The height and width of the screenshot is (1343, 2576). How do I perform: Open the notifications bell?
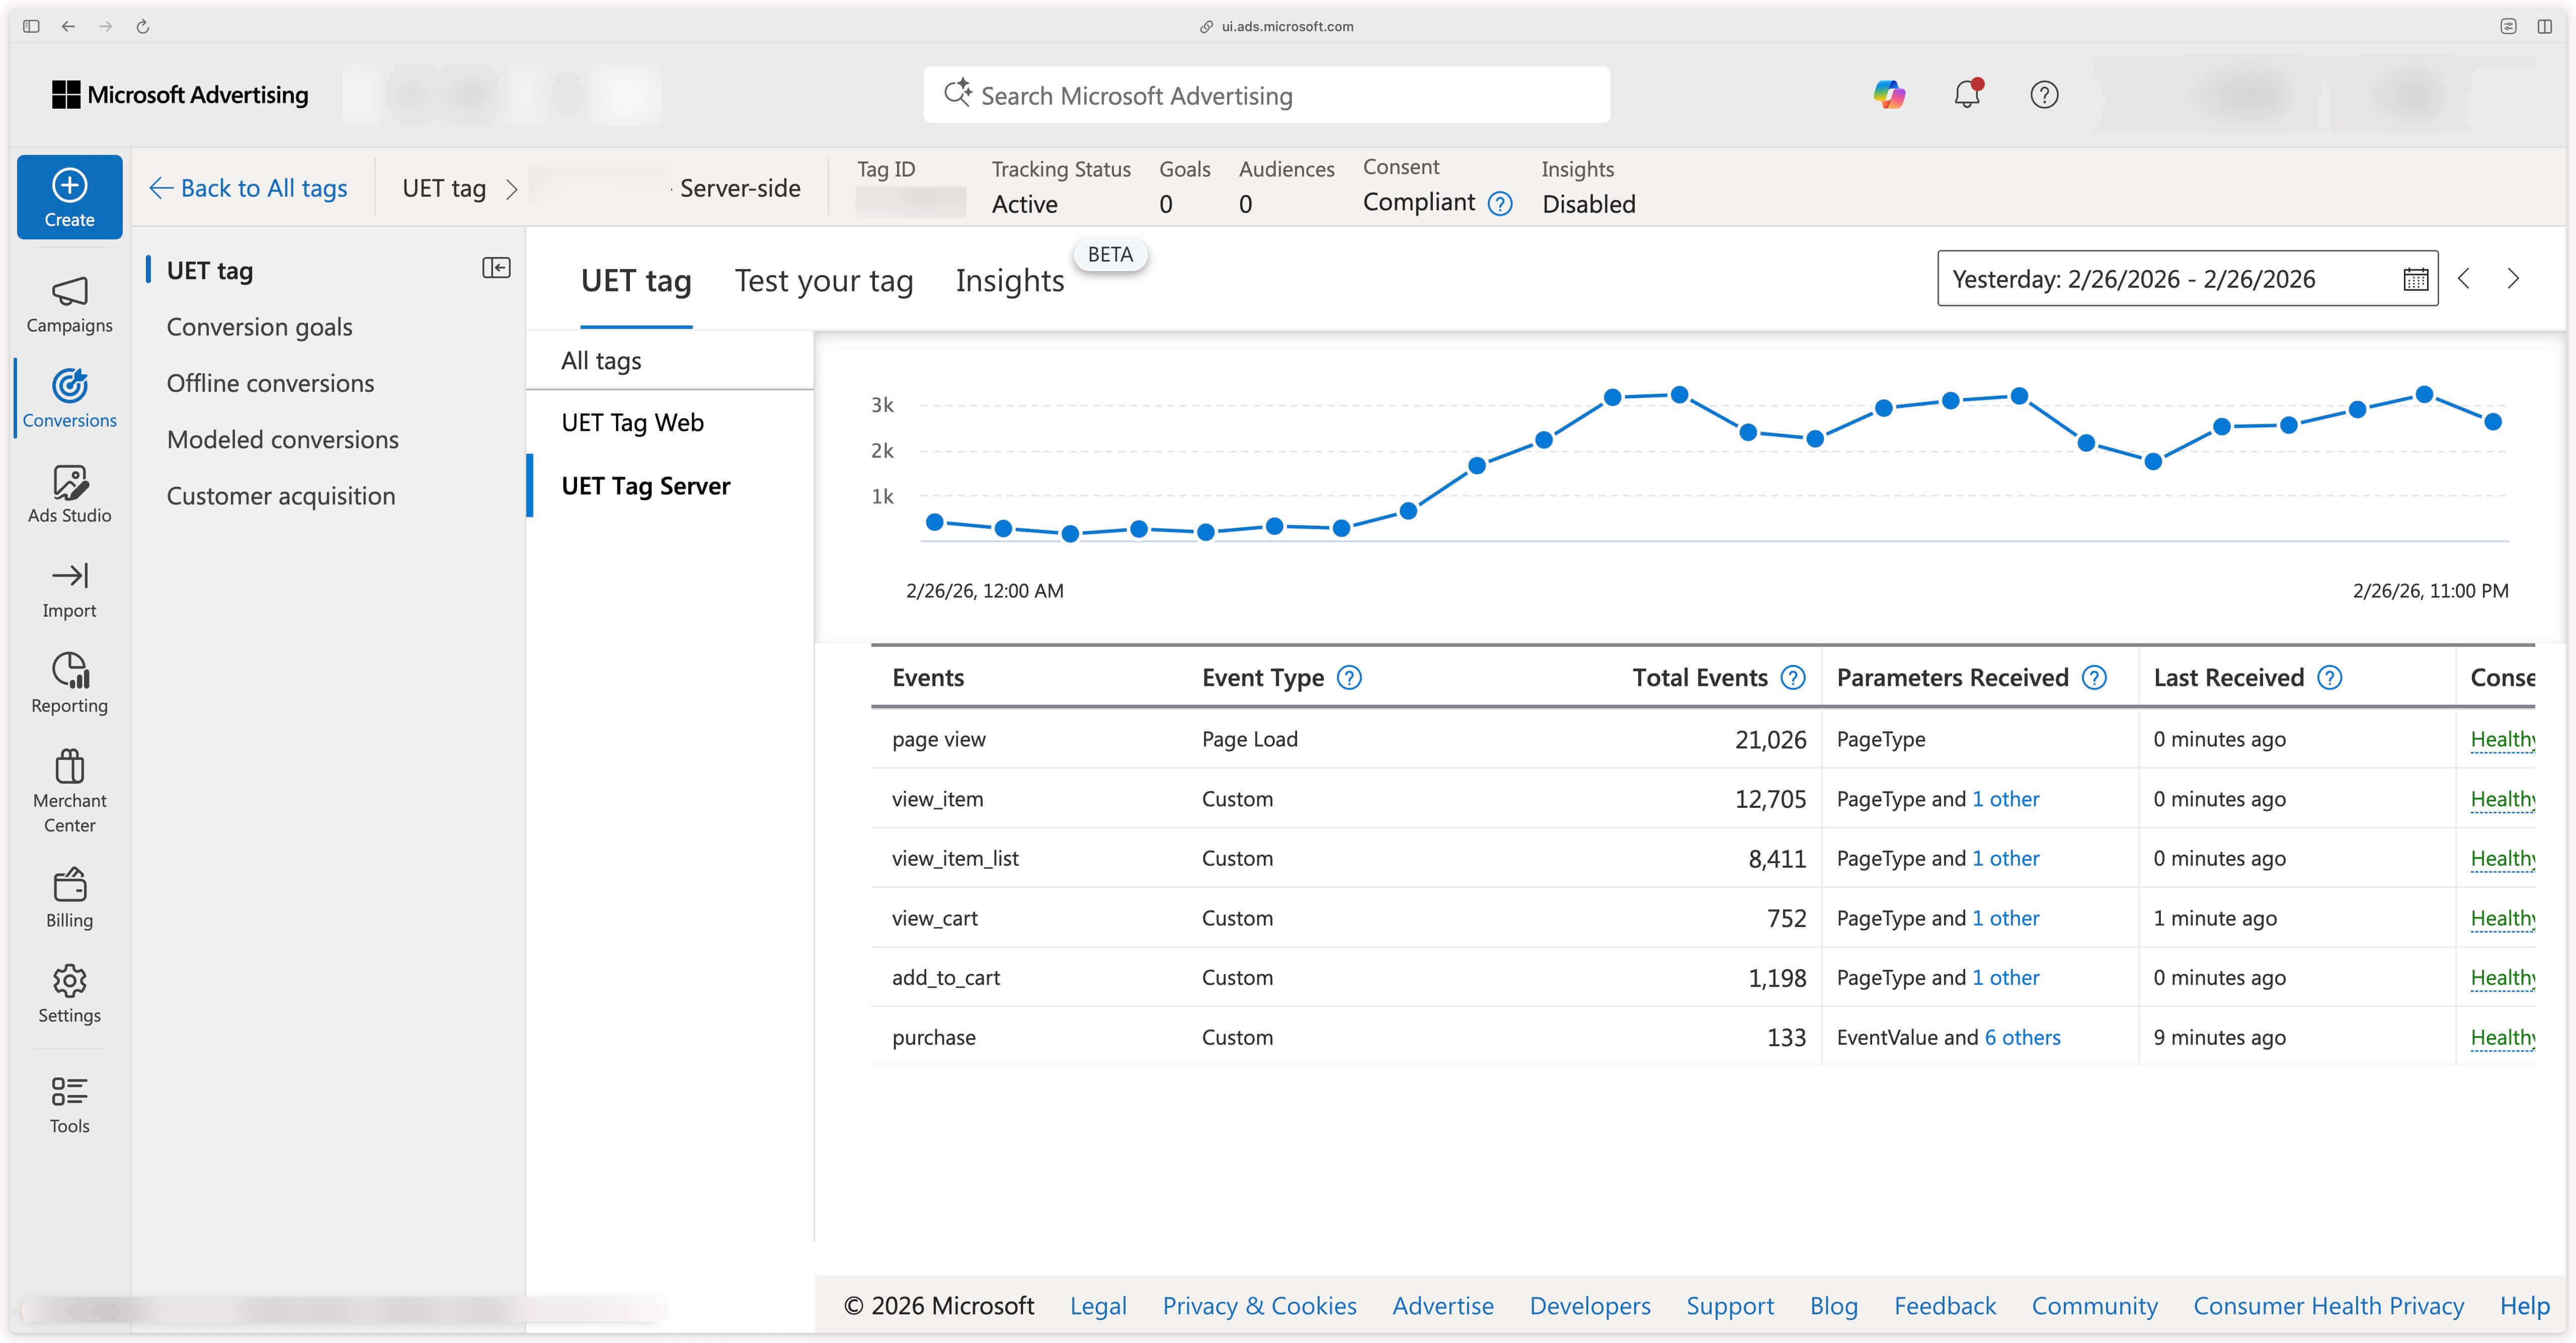tap(1966, 95)
